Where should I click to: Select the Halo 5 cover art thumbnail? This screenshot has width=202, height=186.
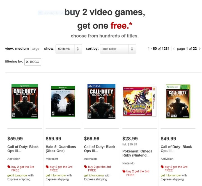coord(63,101)
